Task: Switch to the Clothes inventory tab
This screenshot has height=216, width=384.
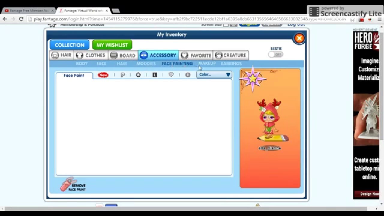Action: pos(91,55)
